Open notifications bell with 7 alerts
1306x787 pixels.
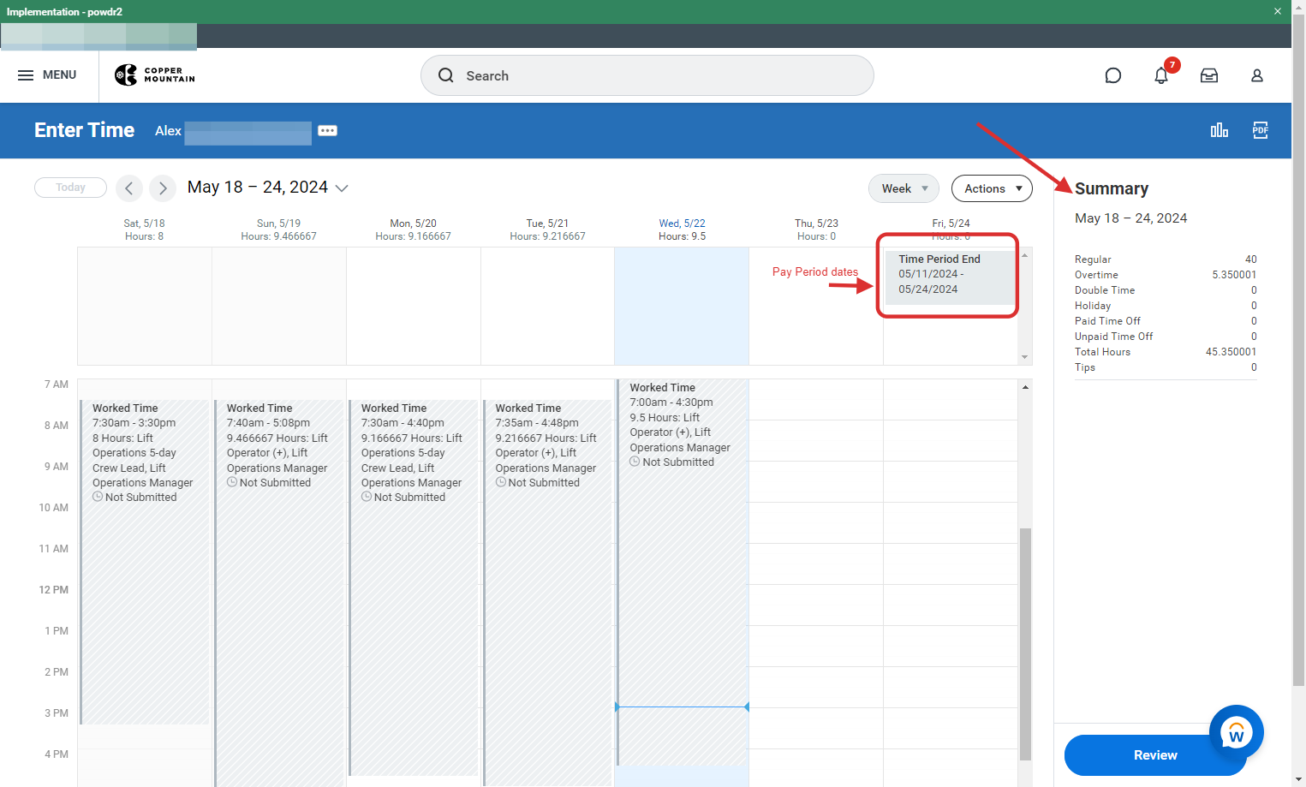pos(1161,75)
